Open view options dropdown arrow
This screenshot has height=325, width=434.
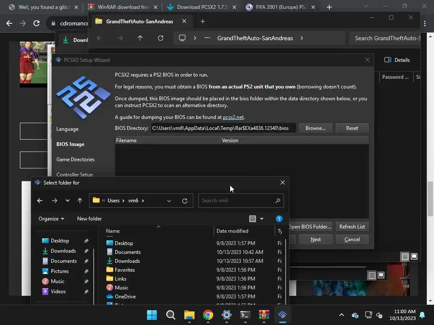pos(262,219)
